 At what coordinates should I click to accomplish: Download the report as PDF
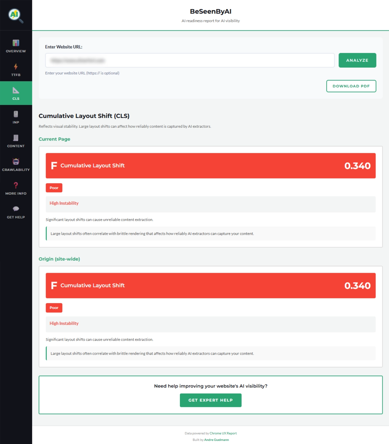click(351, 86)
